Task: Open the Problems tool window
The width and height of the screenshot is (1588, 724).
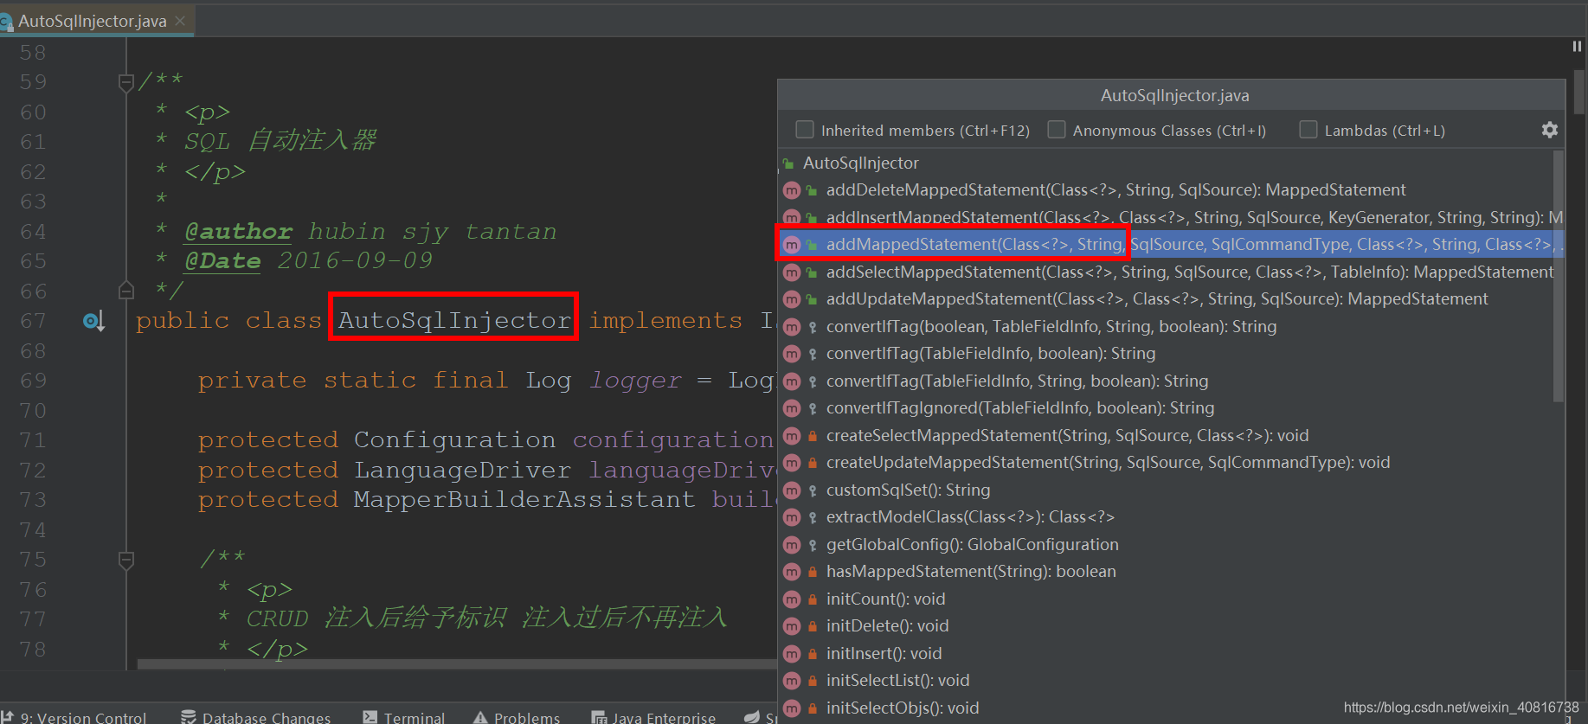Action: [x=517, y=717]
